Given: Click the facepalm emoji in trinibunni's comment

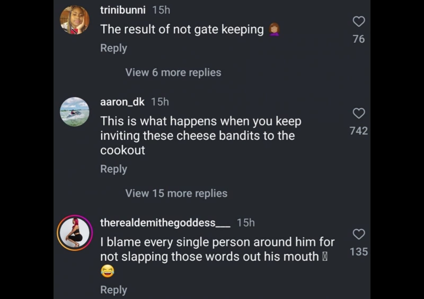Looking at the screenshot, I should 274,29.
